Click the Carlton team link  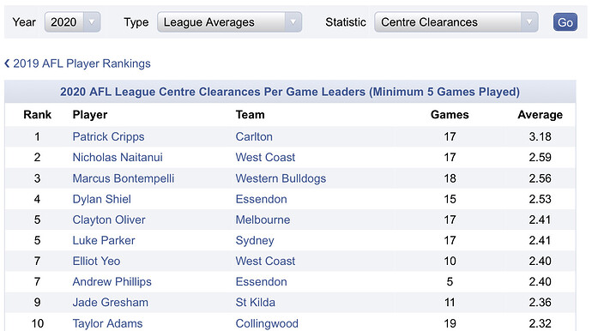[254, 136]
